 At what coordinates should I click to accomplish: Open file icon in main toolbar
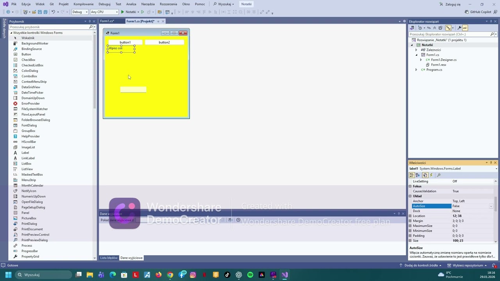(x=34, y=12)
